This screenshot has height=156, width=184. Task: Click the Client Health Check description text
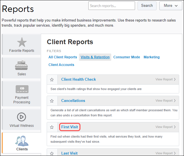pyautogui.click(x=96, y=89)
